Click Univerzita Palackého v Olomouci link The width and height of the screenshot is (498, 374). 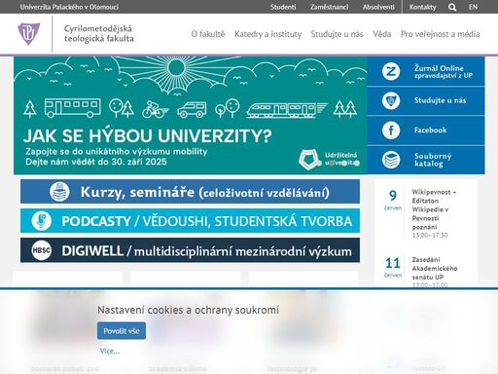pyautogui.click(x=69, y=7)
